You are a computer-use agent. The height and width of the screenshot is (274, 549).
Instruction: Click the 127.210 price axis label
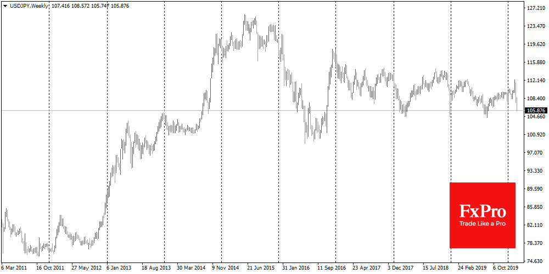[535, 9]
